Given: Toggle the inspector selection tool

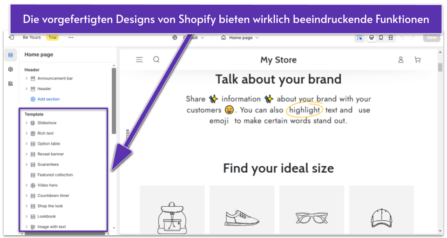Looking at the screenshot, I should pos(359,38).
